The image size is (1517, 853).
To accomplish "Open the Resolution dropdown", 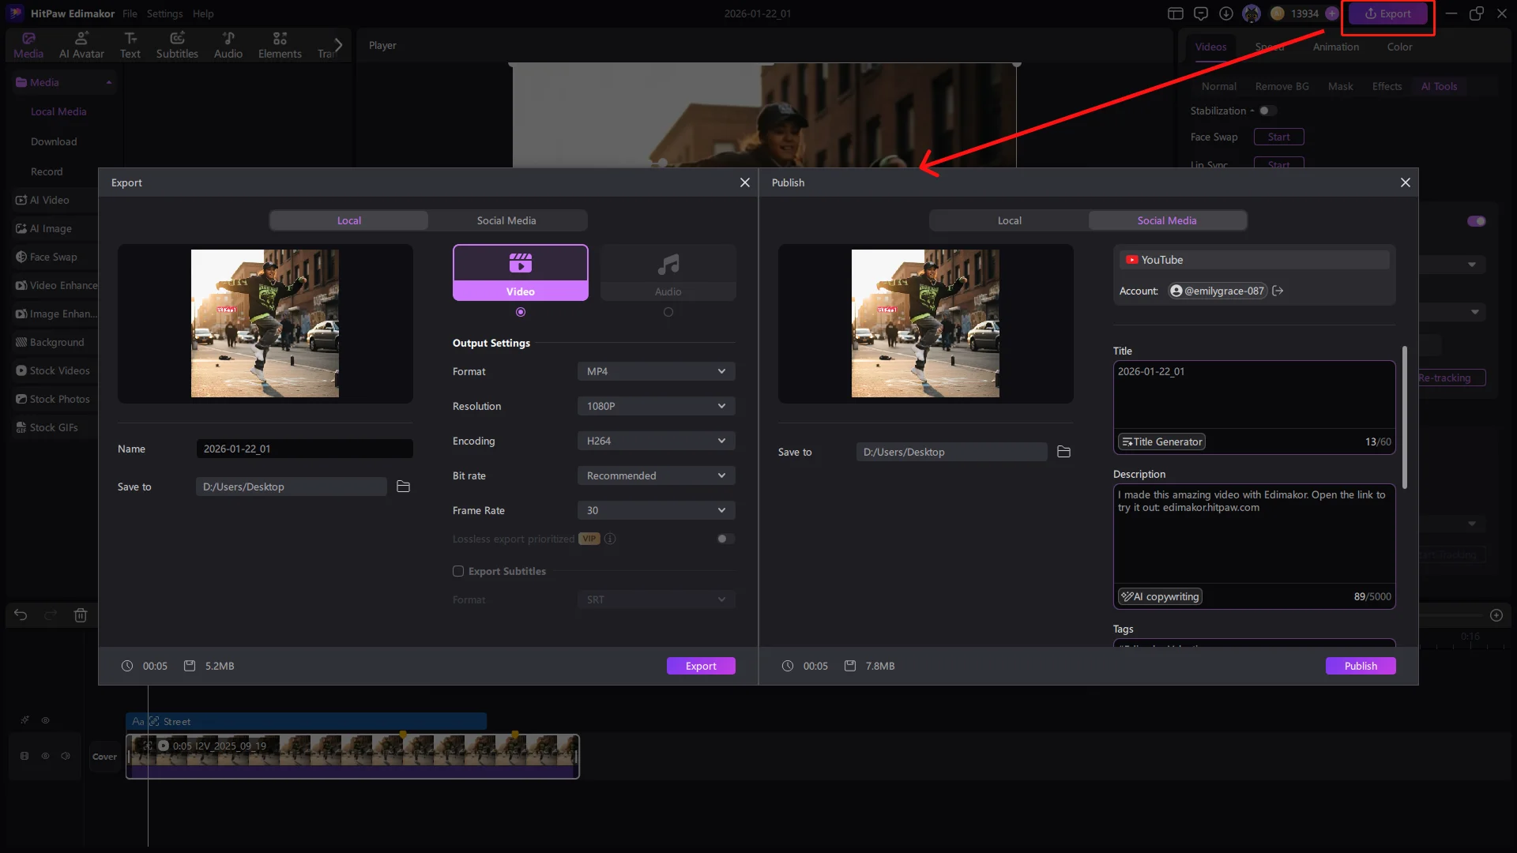I will coord(656,406).
